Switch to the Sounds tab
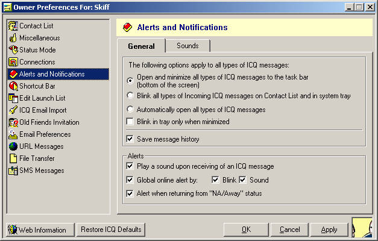 [187, 46]
